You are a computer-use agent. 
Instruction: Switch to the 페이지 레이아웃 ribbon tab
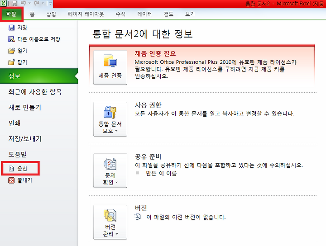pos(86,14)
